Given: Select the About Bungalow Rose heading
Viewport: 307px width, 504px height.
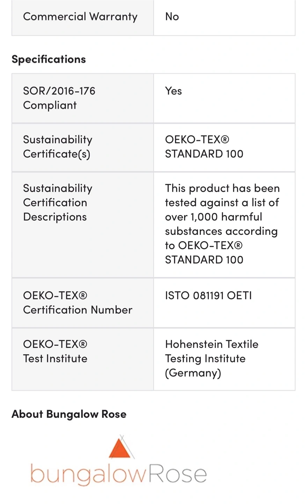Looking at the screenshot, I should tap(69, 414).
